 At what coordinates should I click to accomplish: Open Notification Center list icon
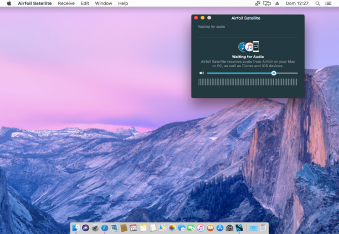328,3
